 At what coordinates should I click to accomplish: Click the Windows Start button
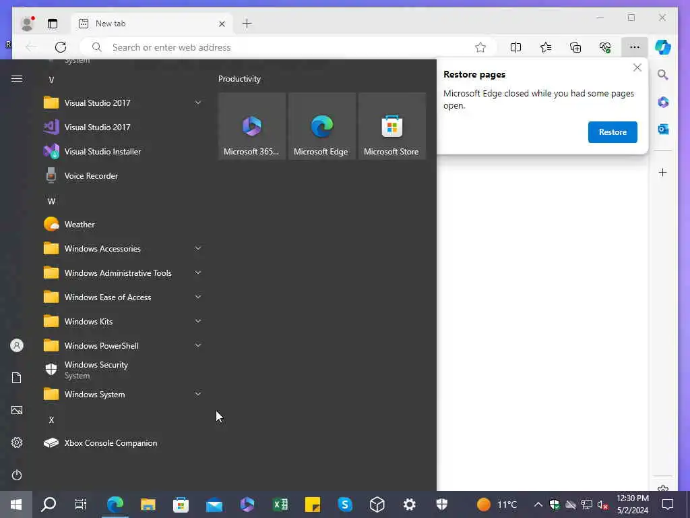click(16, 505)
